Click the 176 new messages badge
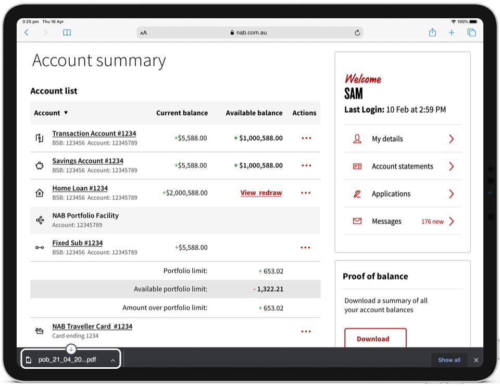This screenshot has height=386, width=500. click(x=432, y=222)
